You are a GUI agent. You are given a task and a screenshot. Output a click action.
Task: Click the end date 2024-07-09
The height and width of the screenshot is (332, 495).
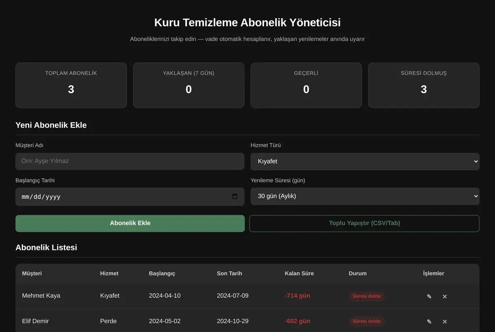233,296
